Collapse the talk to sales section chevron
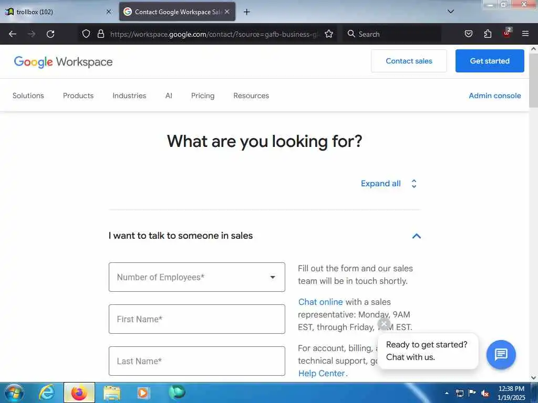This screenshot has width=538, height=403. [416, 236]
